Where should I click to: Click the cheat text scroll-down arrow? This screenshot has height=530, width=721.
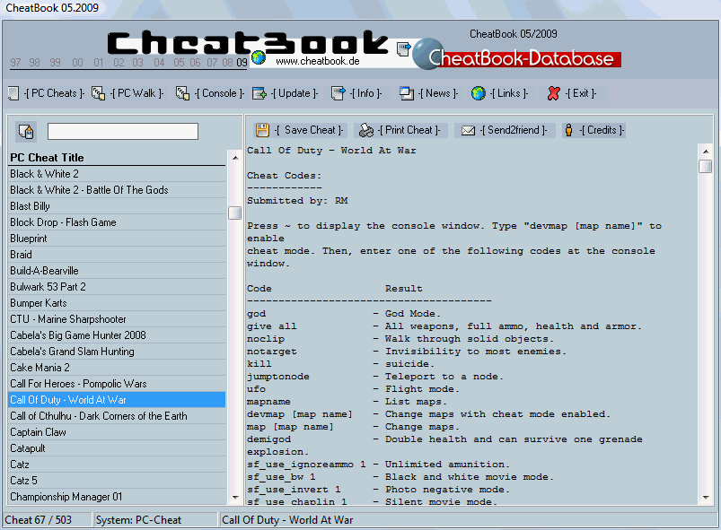click(x=706, y=498)
